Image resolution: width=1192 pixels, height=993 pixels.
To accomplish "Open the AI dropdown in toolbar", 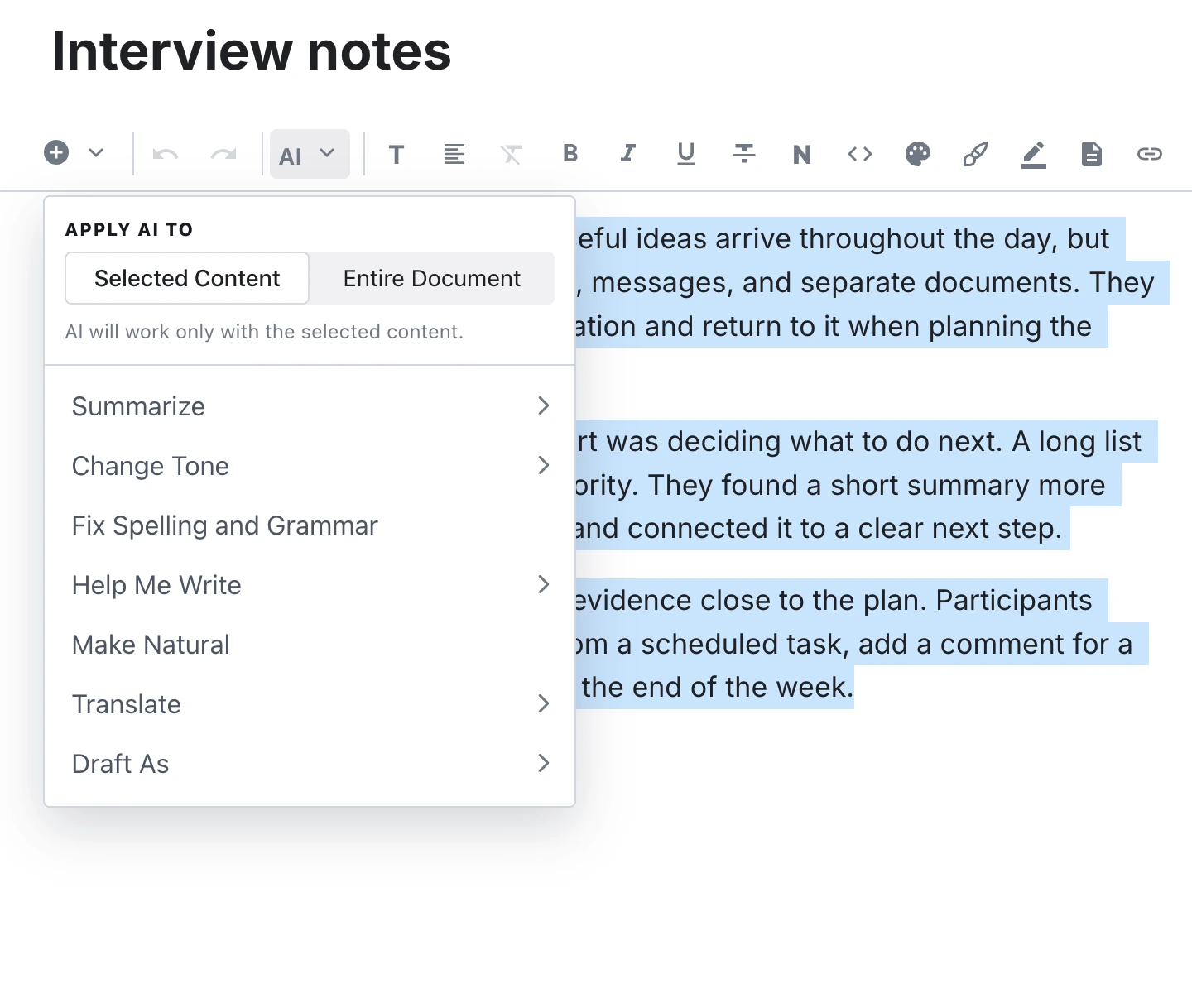I will coord(310,154).
